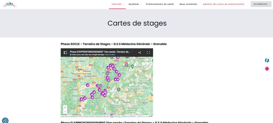Click the SE CONNECTER button
Image resolution: width=273 pixels, height=123 pixels.
261,4
